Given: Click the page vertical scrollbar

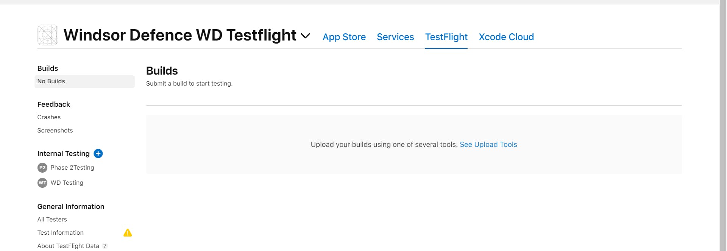Looking at the screenshot, I should [x=723, y=125].
